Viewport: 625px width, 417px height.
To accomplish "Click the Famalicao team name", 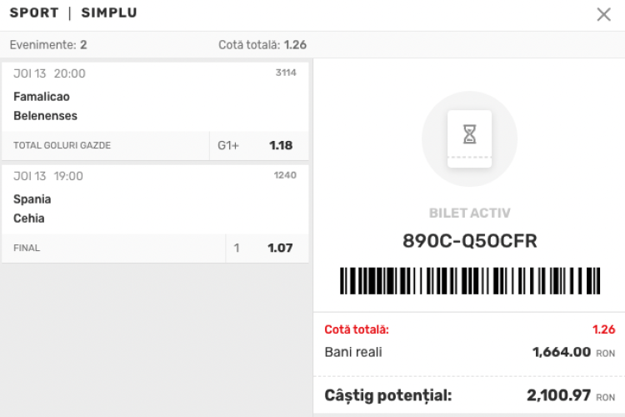I will pyautogui.click(x=42, y=97).
